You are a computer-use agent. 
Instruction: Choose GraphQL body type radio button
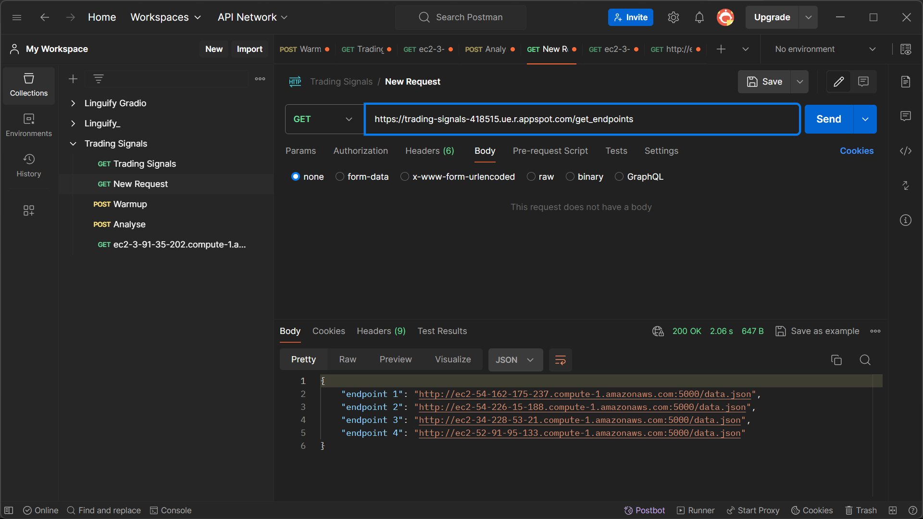tap(619, 177)
